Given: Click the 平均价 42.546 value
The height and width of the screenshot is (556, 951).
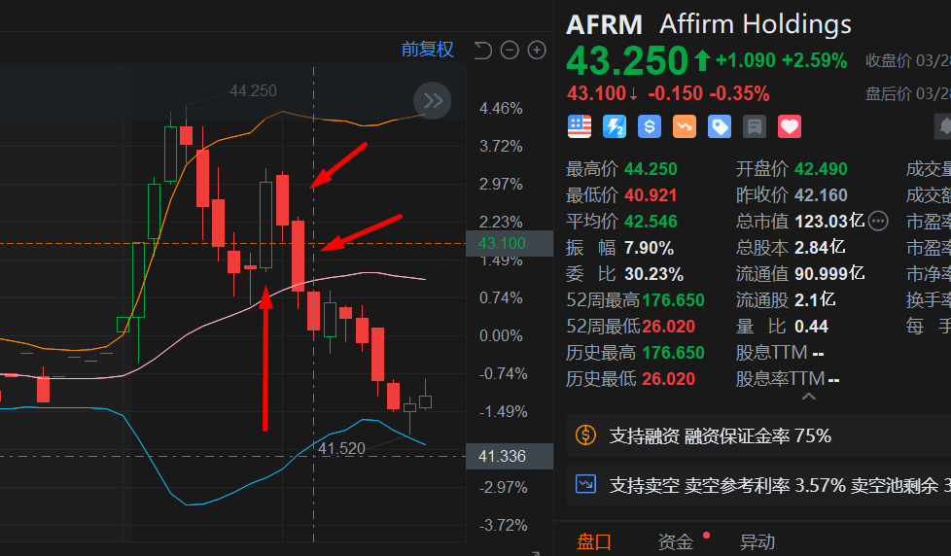Looking at the screenshot, I should click(x=651, y=222).
